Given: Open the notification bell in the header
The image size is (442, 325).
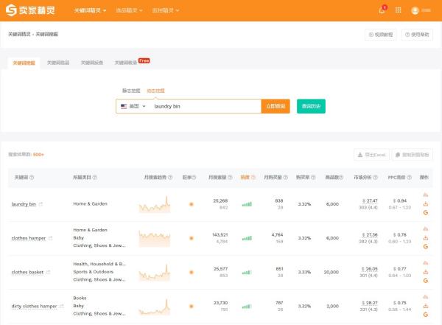Looking at the screenshot, I should tap(382, 10).
